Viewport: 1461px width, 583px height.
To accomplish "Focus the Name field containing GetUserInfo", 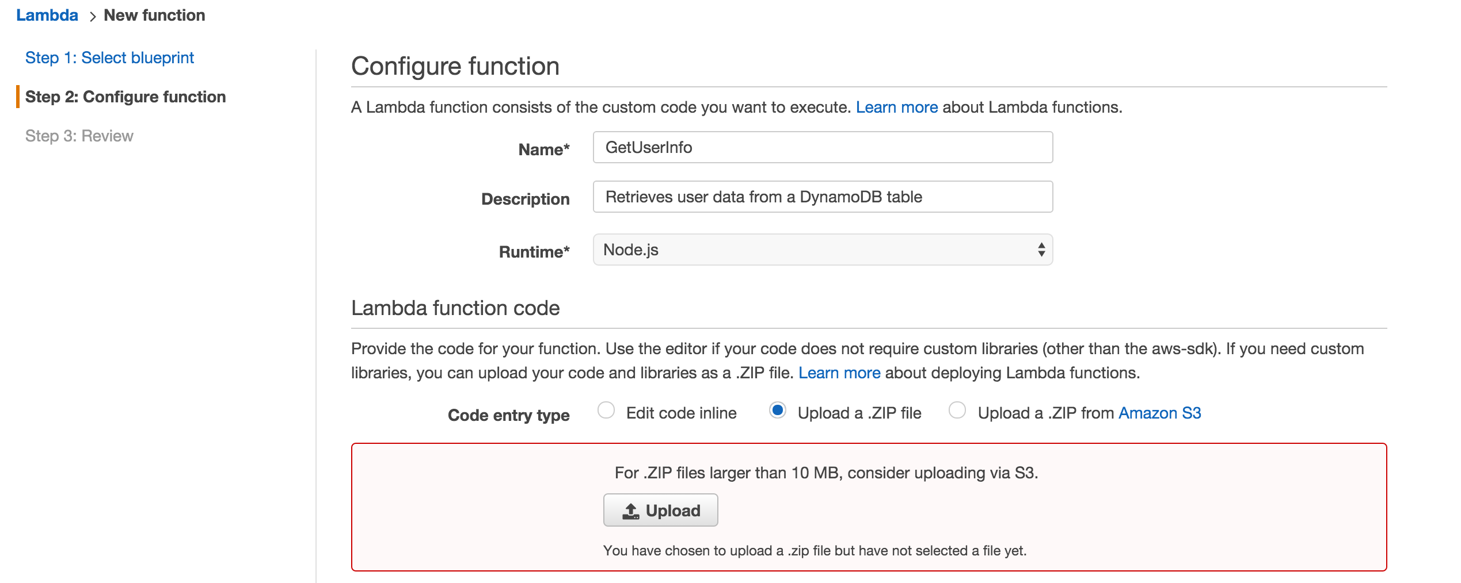I will (822, 148).
